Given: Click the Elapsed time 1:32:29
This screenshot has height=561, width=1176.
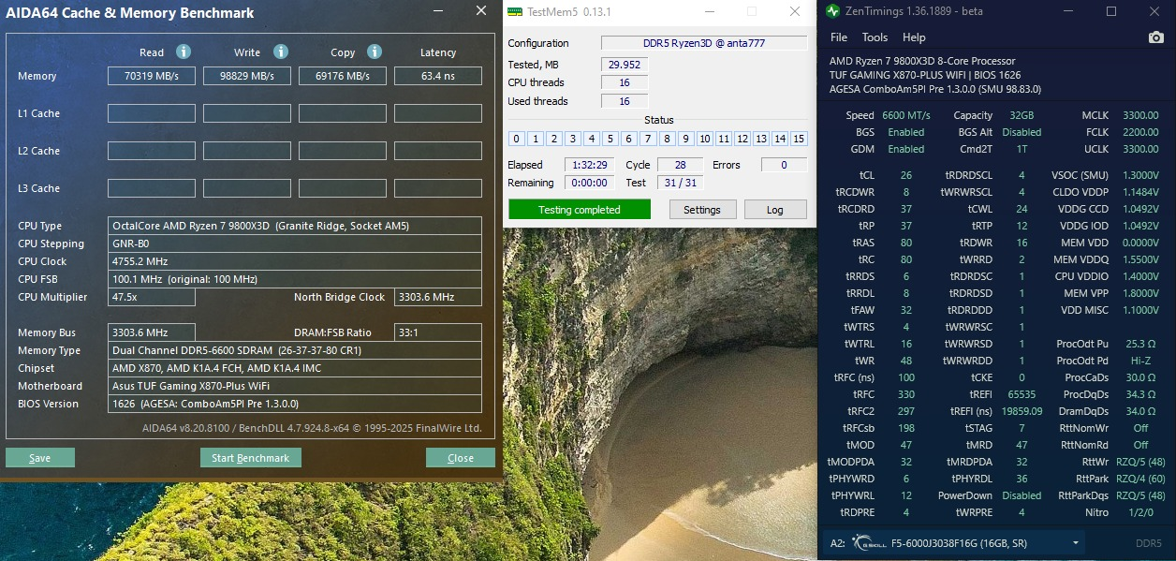Looking at the screenshot, I should coord(590,165).
